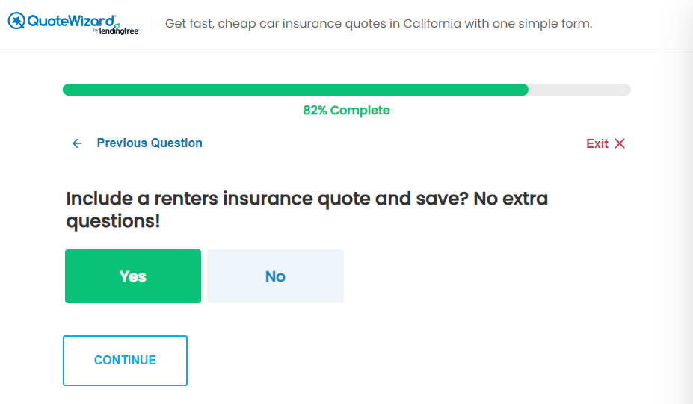Click the QuoteWizard magnifier logo icon
Viewport: 693px width, 404px height.
pos(16,20)
